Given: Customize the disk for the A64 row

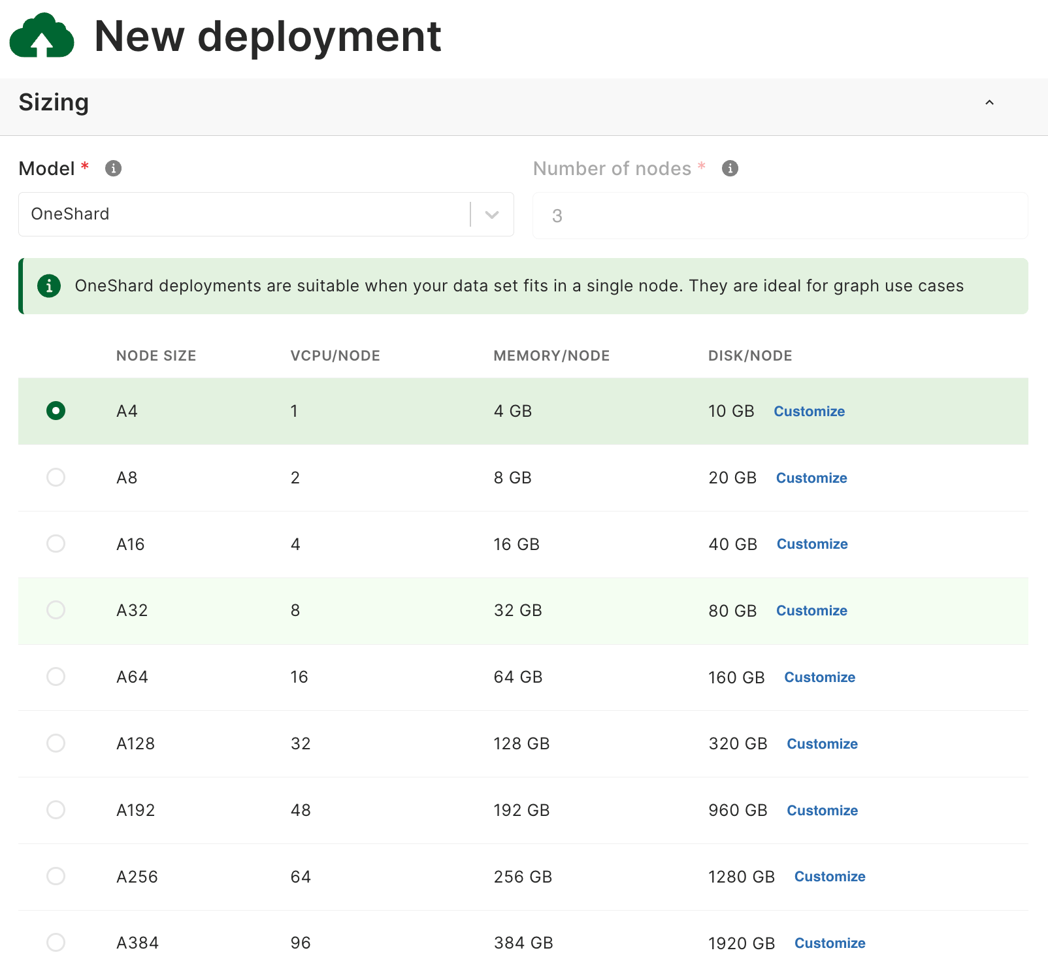Looking at the screenshot, I should (820, 677).
